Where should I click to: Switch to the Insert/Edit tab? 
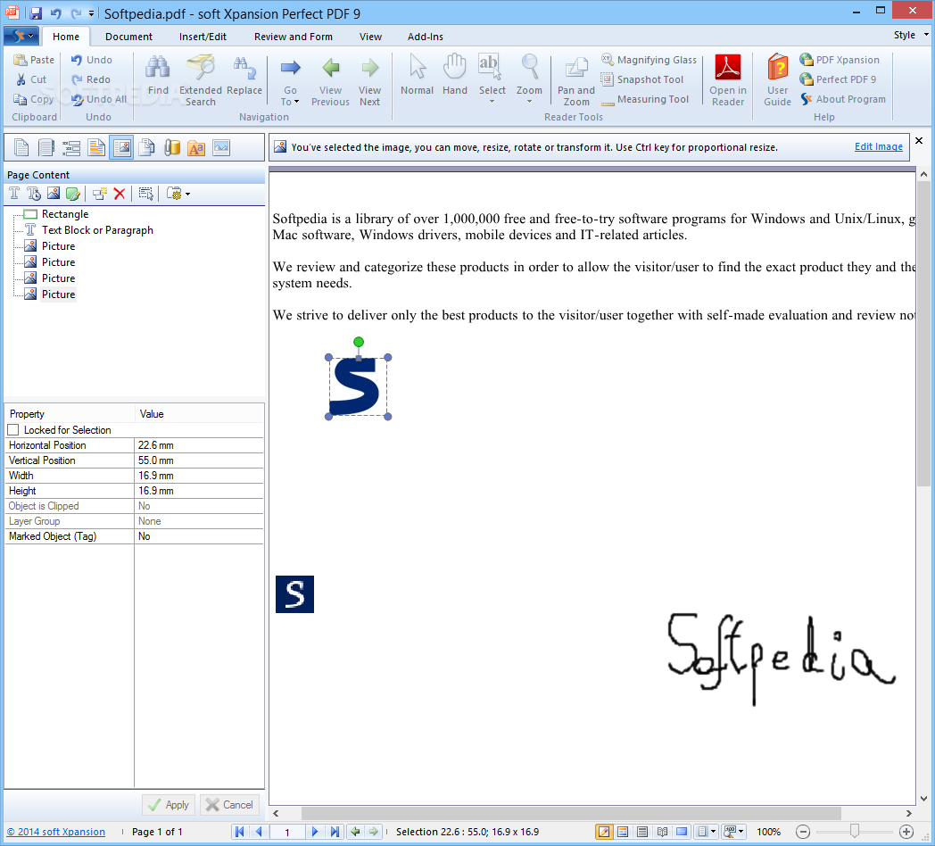tap(203, 37)
